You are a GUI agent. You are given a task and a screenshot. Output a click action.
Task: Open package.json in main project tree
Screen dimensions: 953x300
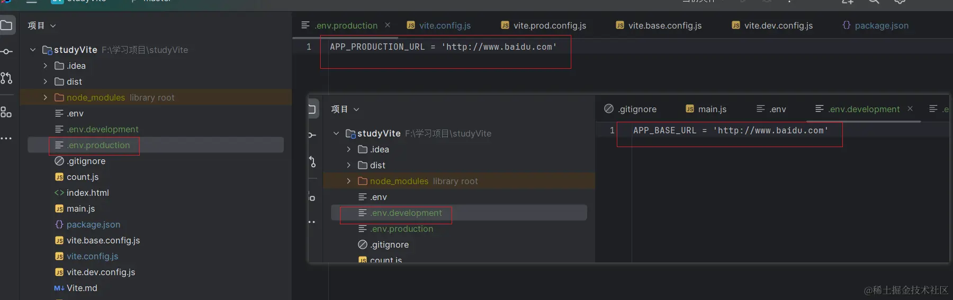tap(87, 224)
